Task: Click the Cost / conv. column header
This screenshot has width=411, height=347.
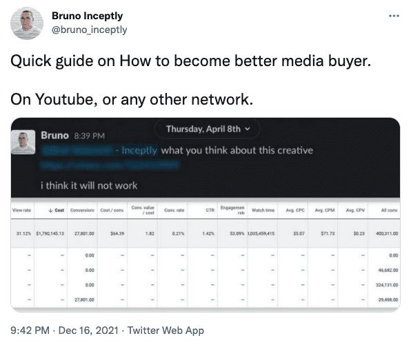Action: pos(112,211)
